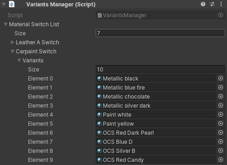This screenshot has height=165, width=227.
Task: Collapse the Variants Manager component foldout
Action: pos(4,4)
